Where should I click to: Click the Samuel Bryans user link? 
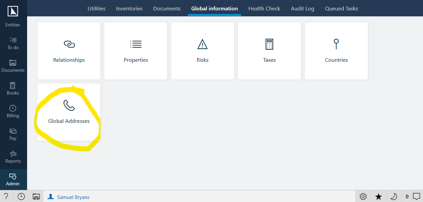point(73,197)
